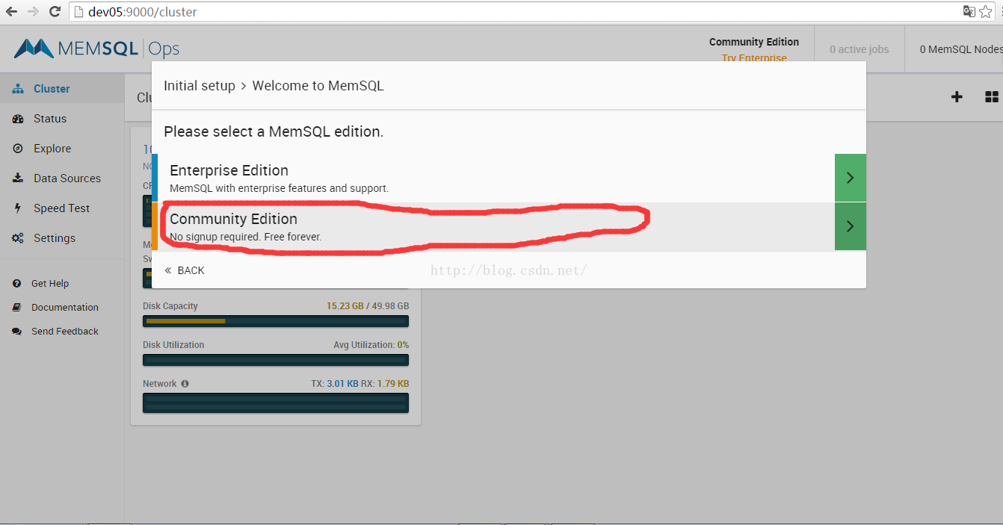Viewport: 1003px width, 525px height.
Task: Click the info icon next to Network
Action: pyautogui.click(x=185, y=384)
